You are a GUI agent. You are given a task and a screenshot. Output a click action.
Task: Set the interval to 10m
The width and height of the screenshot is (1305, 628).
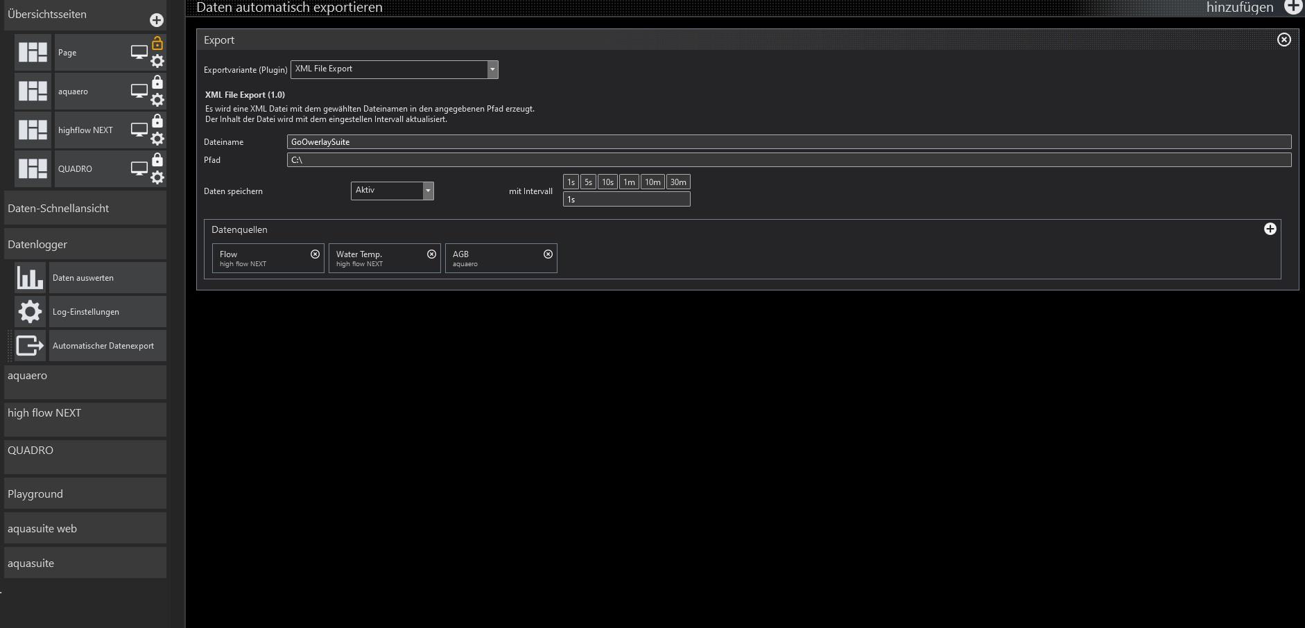(x=652, y=182)
